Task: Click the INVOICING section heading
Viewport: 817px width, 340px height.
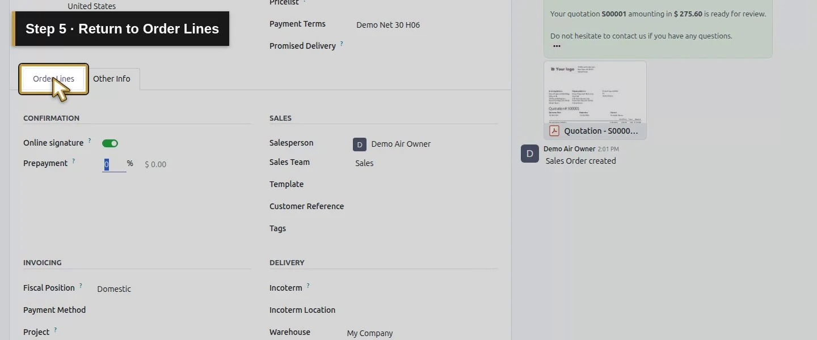Action: pos(43,263)
